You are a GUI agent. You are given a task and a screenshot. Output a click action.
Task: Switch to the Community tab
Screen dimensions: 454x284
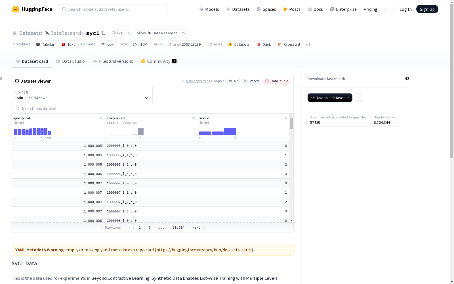click(159, 61)
